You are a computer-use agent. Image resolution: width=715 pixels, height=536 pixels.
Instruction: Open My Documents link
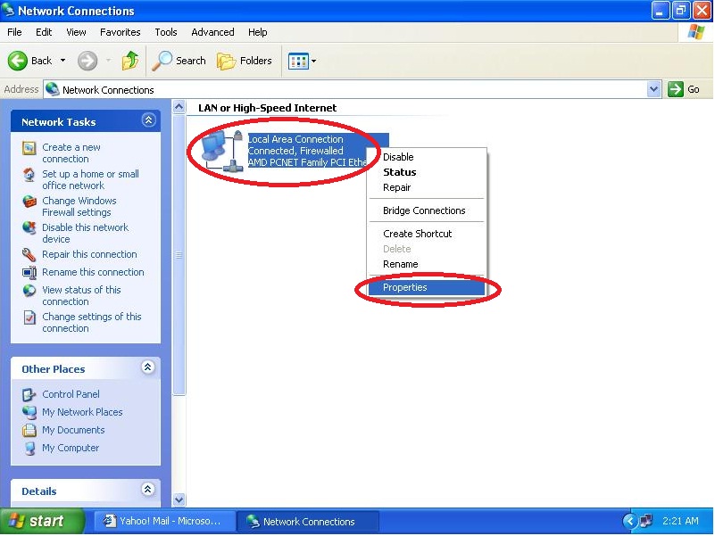click(x=73, y=430)
